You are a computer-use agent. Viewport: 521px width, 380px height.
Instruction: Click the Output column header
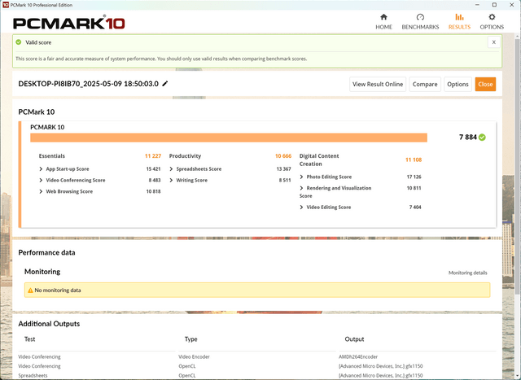pyautogui.click(x=354, y=339)
